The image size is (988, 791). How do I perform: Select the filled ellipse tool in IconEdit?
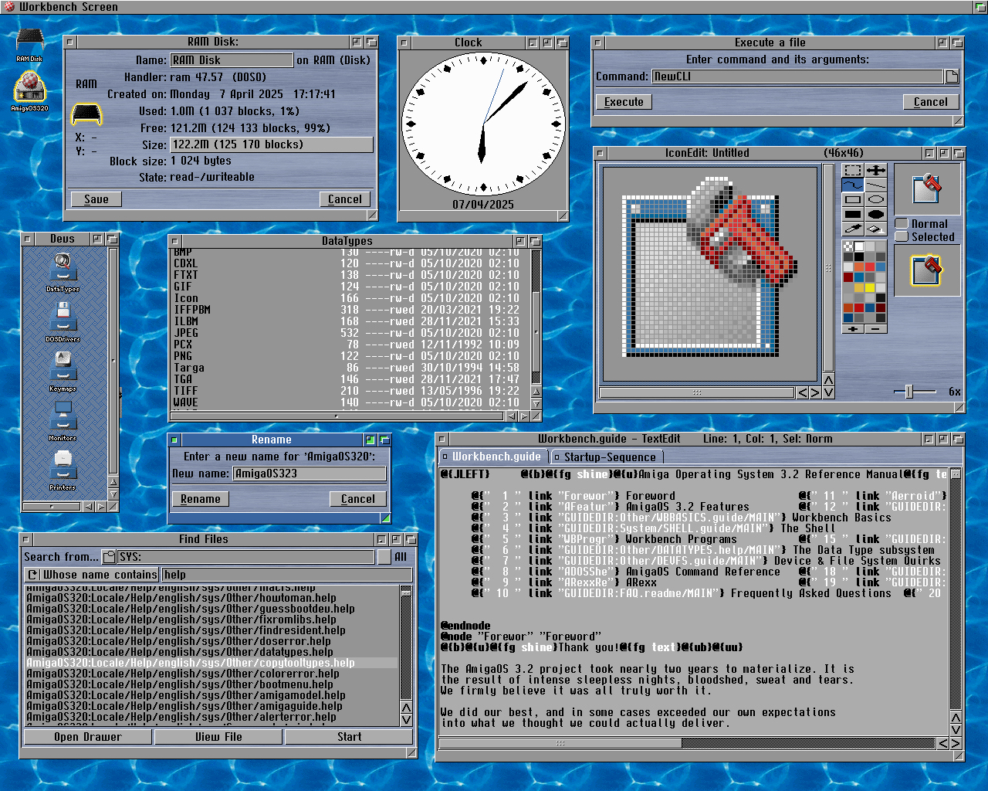tap(876, 214)
